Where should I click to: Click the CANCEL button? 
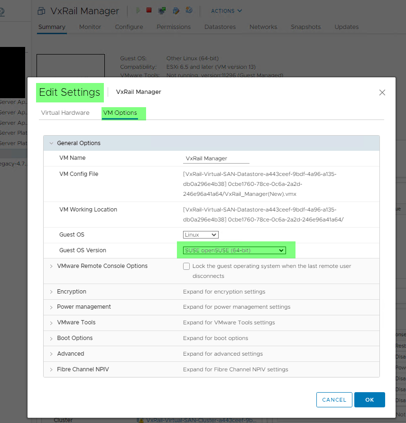[x=334, y=400]
